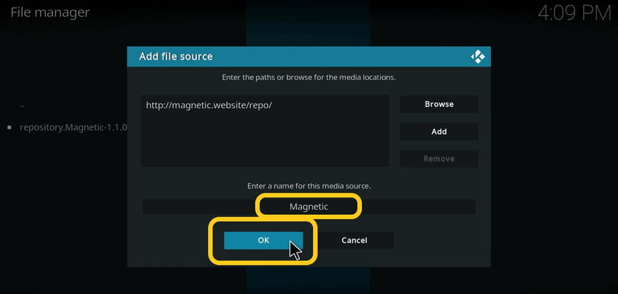The height and width of the screenshot is (294, 618).
Task: Open the Browse button for media locations
Action: [439, 104]
